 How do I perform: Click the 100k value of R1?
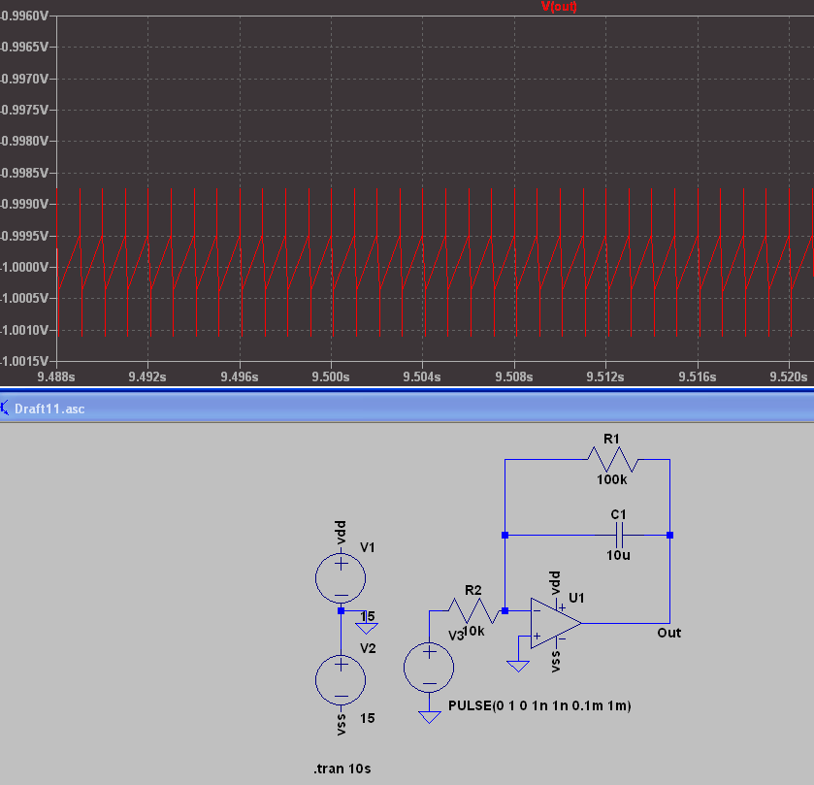(x=611, y=479)
